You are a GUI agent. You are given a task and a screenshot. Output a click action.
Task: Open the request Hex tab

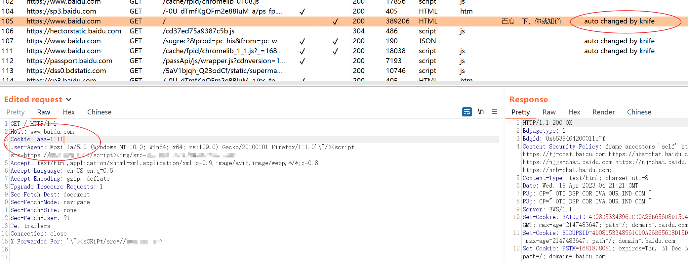pyautogui.click(x=69, y=112)
